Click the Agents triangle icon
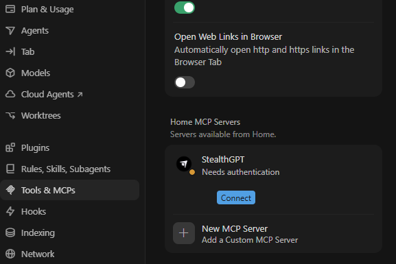 (10, 31)
